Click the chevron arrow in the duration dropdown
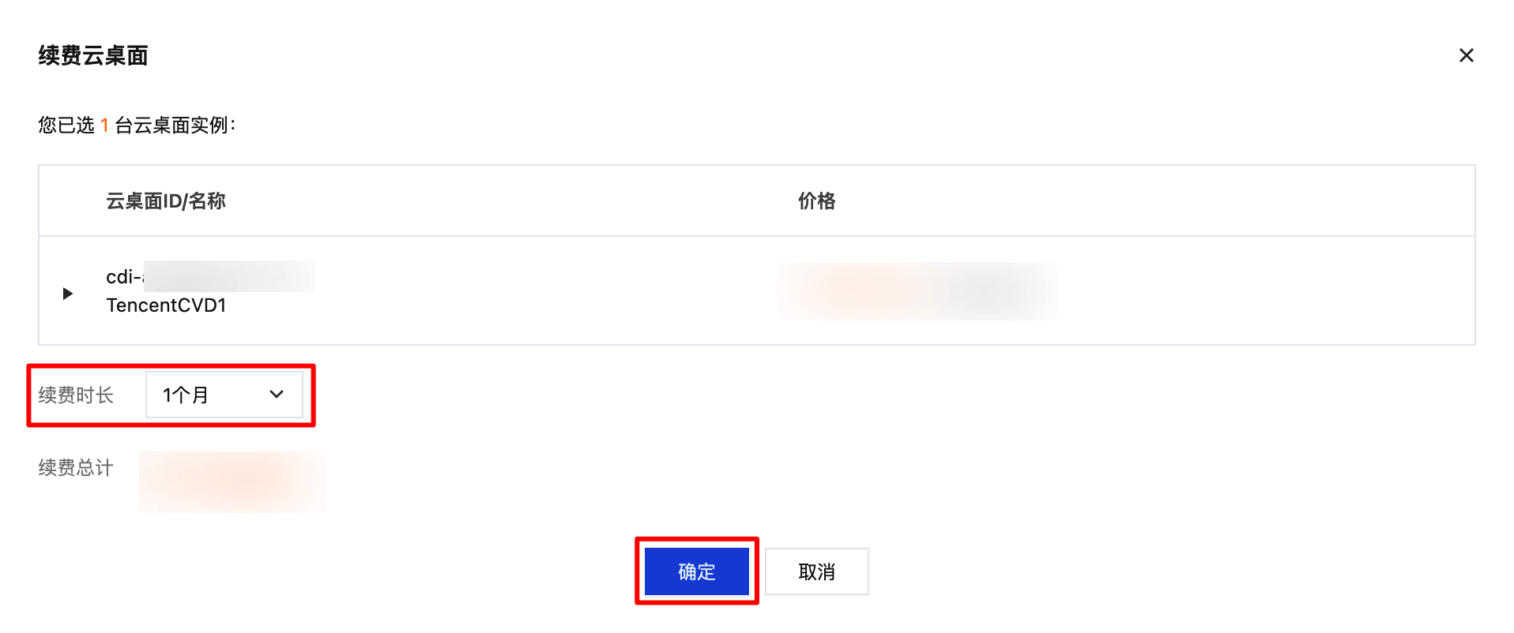 (277, 395)
